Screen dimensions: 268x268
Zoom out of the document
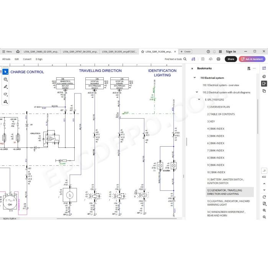click(x=264, y=217)
